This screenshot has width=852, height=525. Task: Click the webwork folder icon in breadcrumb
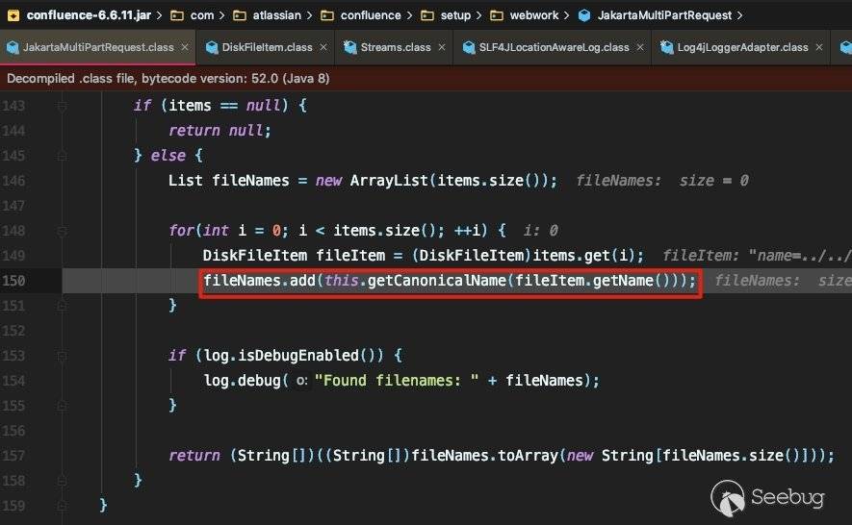[x=497, y=15]
